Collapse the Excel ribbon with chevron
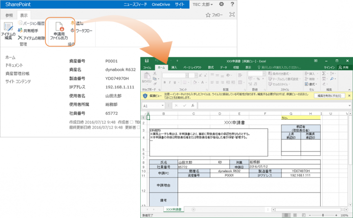Screen dimensions: 353x218 pyautogui.click(x=349, y=89)
